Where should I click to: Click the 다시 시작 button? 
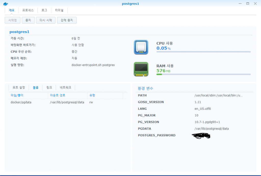coord(46,20)
